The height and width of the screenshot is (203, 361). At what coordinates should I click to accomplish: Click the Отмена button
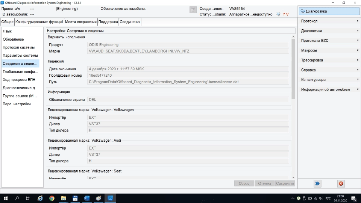pyautogui.click(x=264, y=183)
